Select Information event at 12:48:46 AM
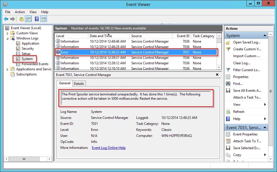 (136, 41)
